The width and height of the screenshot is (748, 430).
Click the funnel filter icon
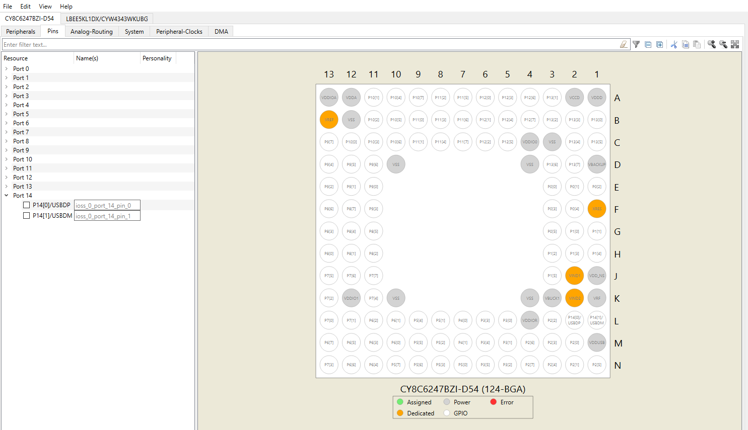[x=636, y=44]
